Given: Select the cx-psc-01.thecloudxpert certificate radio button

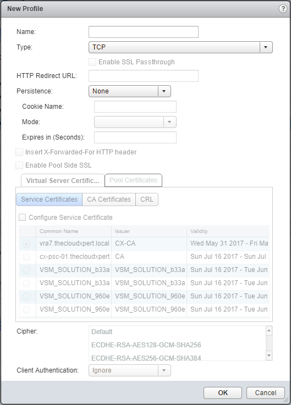Looking at the screenshot, I should pos(26,257).
